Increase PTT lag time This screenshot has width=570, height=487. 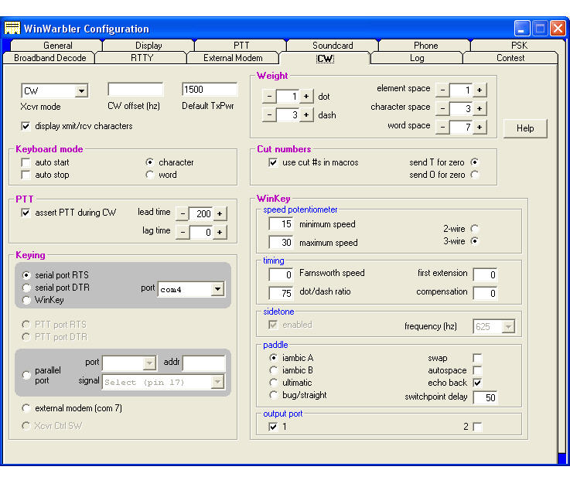click(220, 232)
